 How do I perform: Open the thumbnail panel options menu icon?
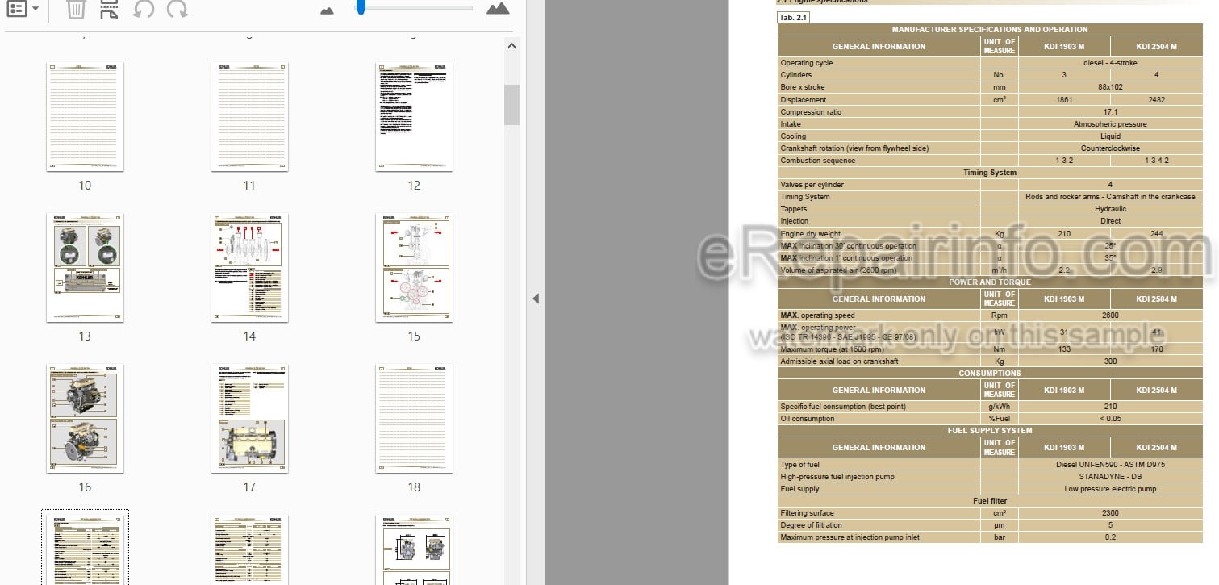click(16, 9)
